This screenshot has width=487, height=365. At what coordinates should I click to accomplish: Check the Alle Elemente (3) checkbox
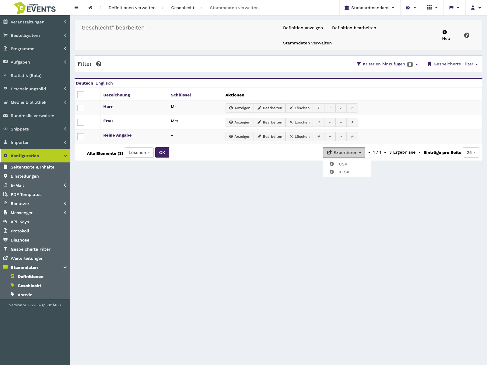pos(81,153)
